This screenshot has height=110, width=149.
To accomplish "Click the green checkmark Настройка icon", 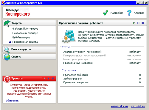I will (105, 13).
